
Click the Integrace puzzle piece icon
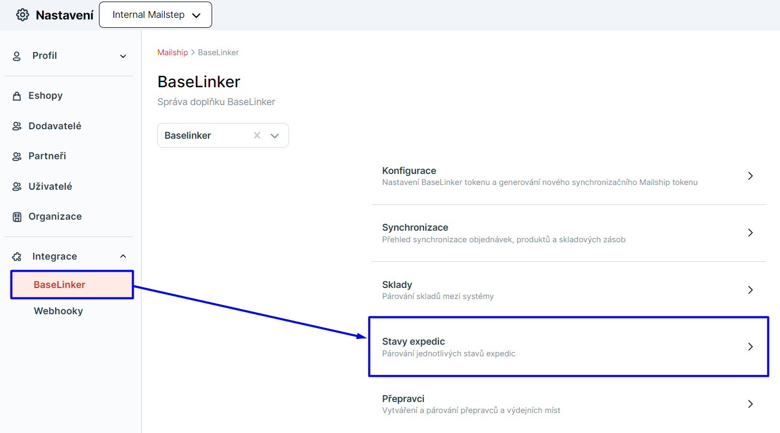(x=17, y=256)
